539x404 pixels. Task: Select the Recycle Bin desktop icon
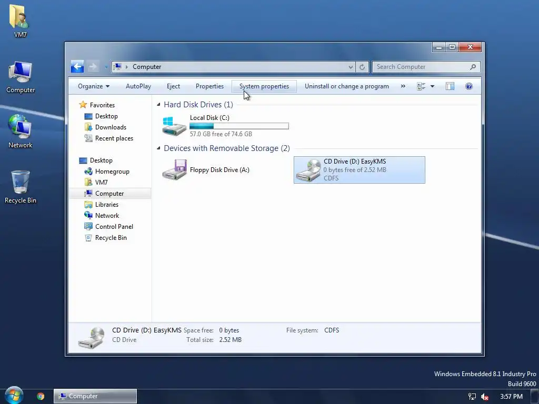pos(21,187)
